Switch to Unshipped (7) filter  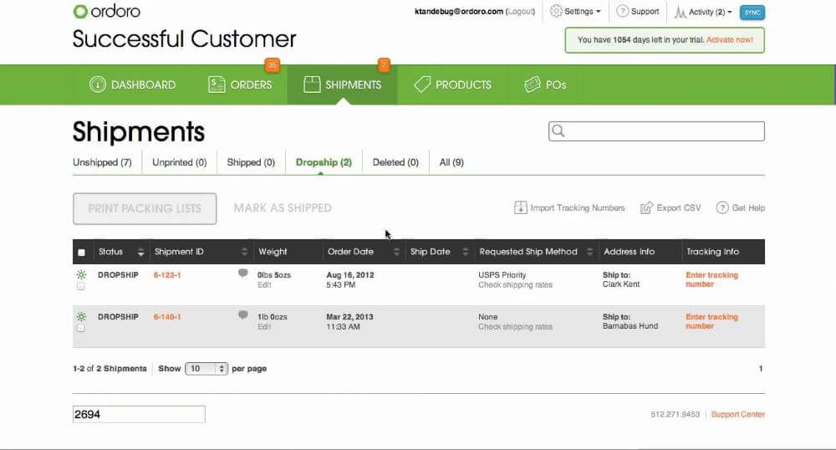102,162
